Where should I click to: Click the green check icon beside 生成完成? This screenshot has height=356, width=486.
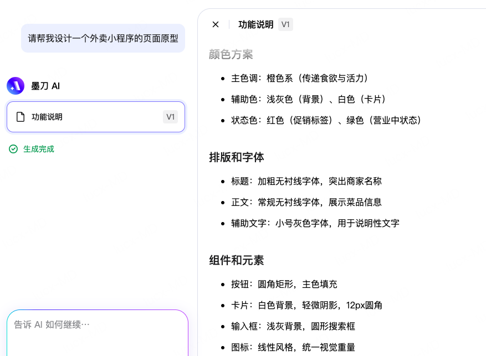(13, 149)
